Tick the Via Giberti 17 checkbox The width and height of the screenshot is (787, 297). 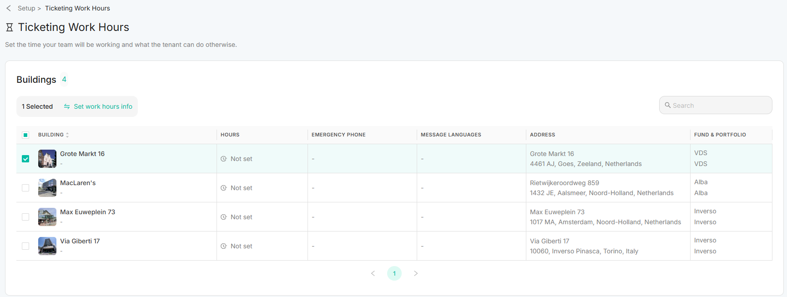click(x=25, y=246)
